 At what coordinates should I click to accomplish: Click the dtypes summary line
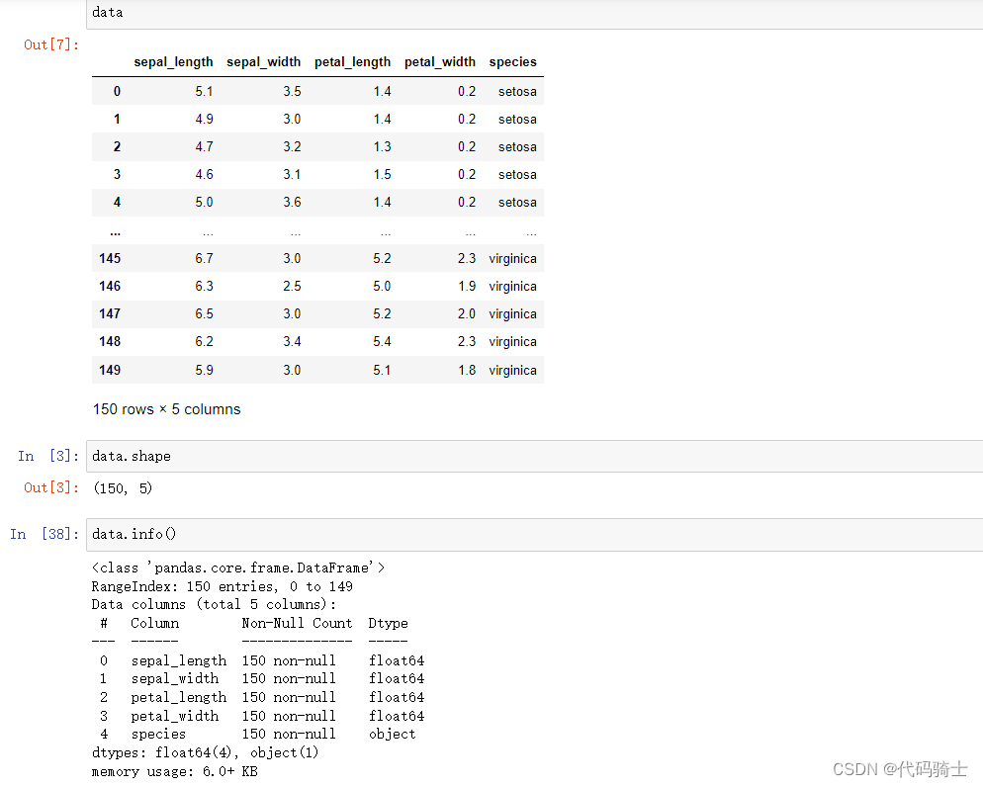[205, 752]
